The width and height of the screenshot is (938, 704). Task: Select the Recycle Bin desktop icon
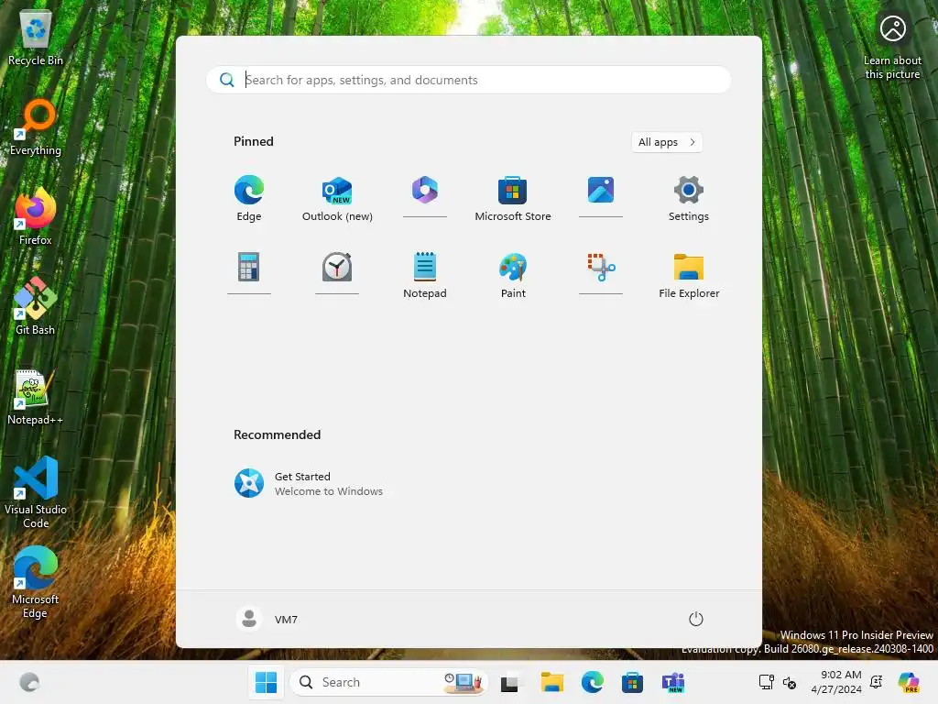(x=36, y=38)
